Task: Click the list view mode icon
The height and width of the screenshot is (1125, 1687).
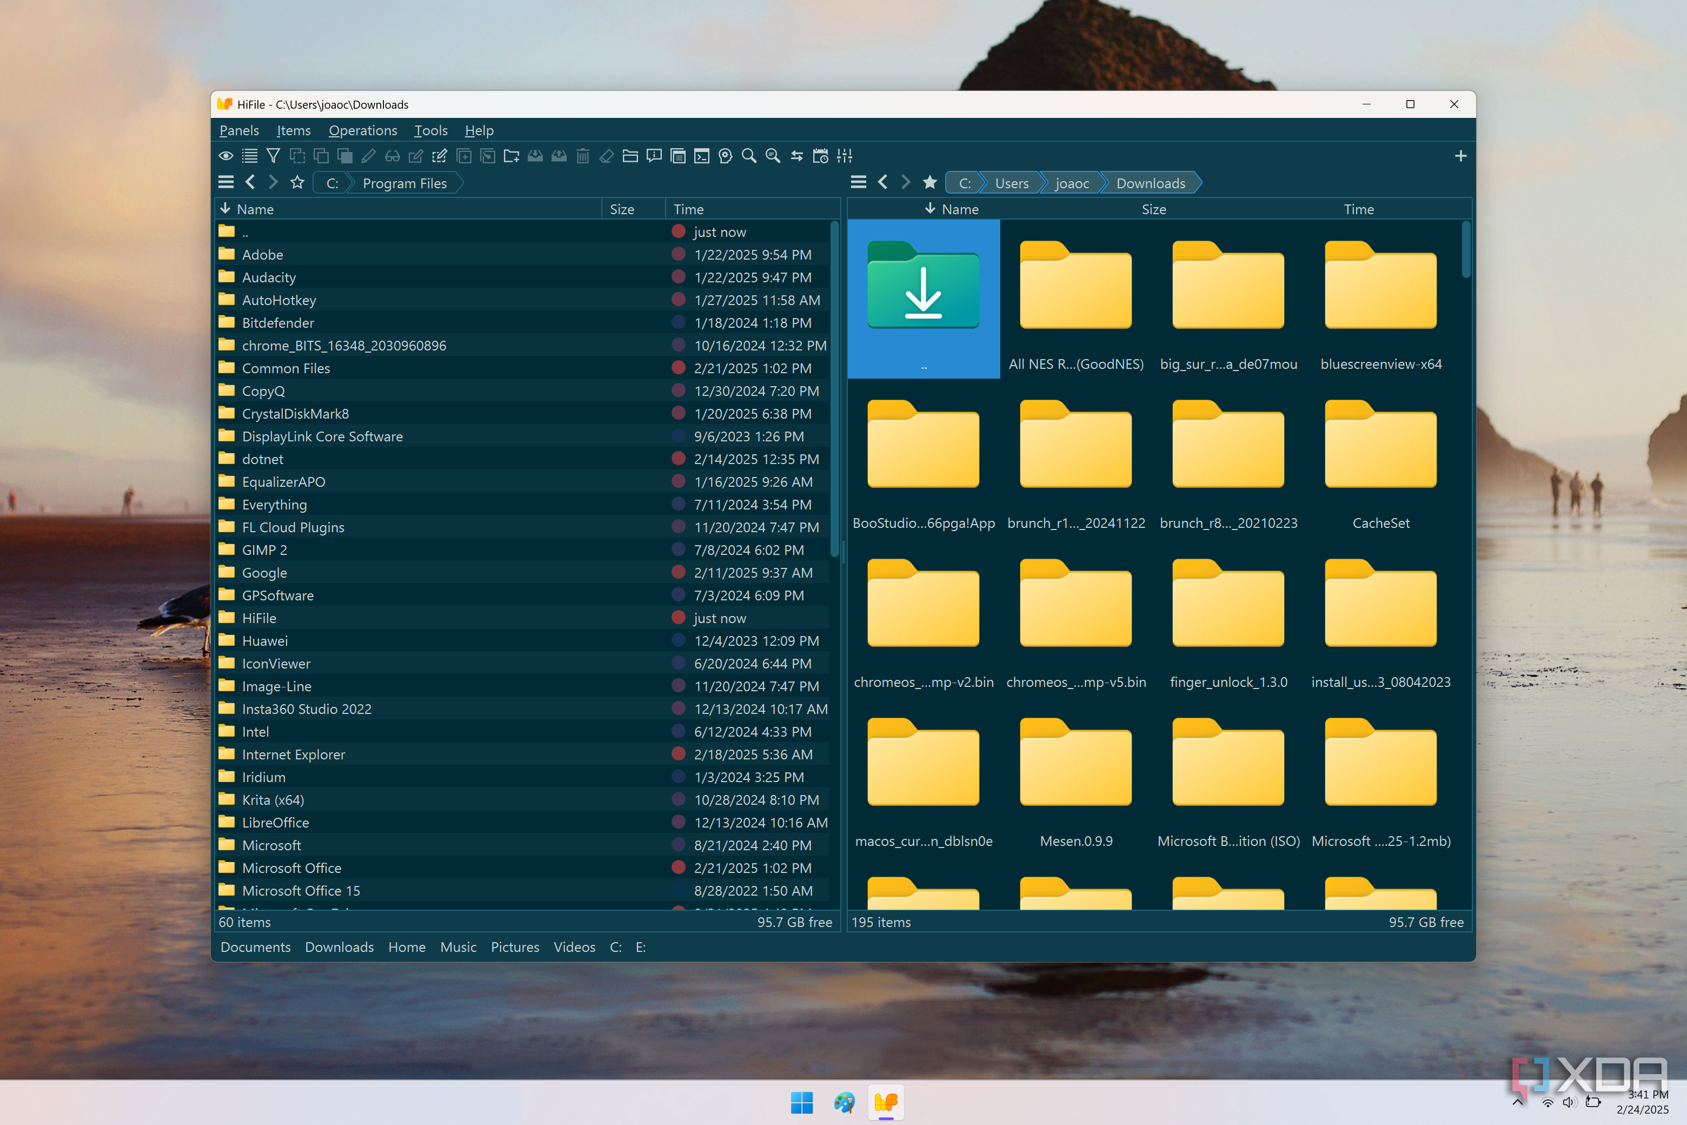Action: tap(250, 156)
